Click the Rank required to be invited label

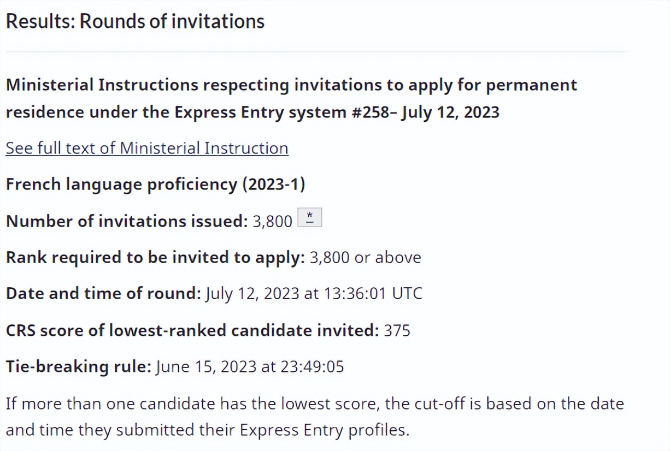155,258
